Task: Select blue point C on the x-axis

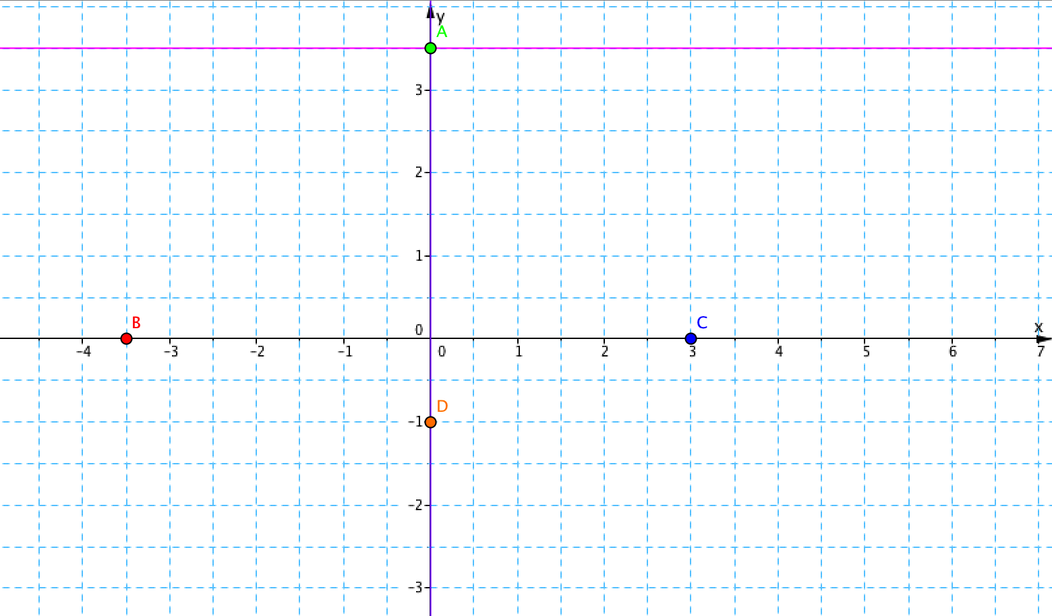Action: coord(691,338)
